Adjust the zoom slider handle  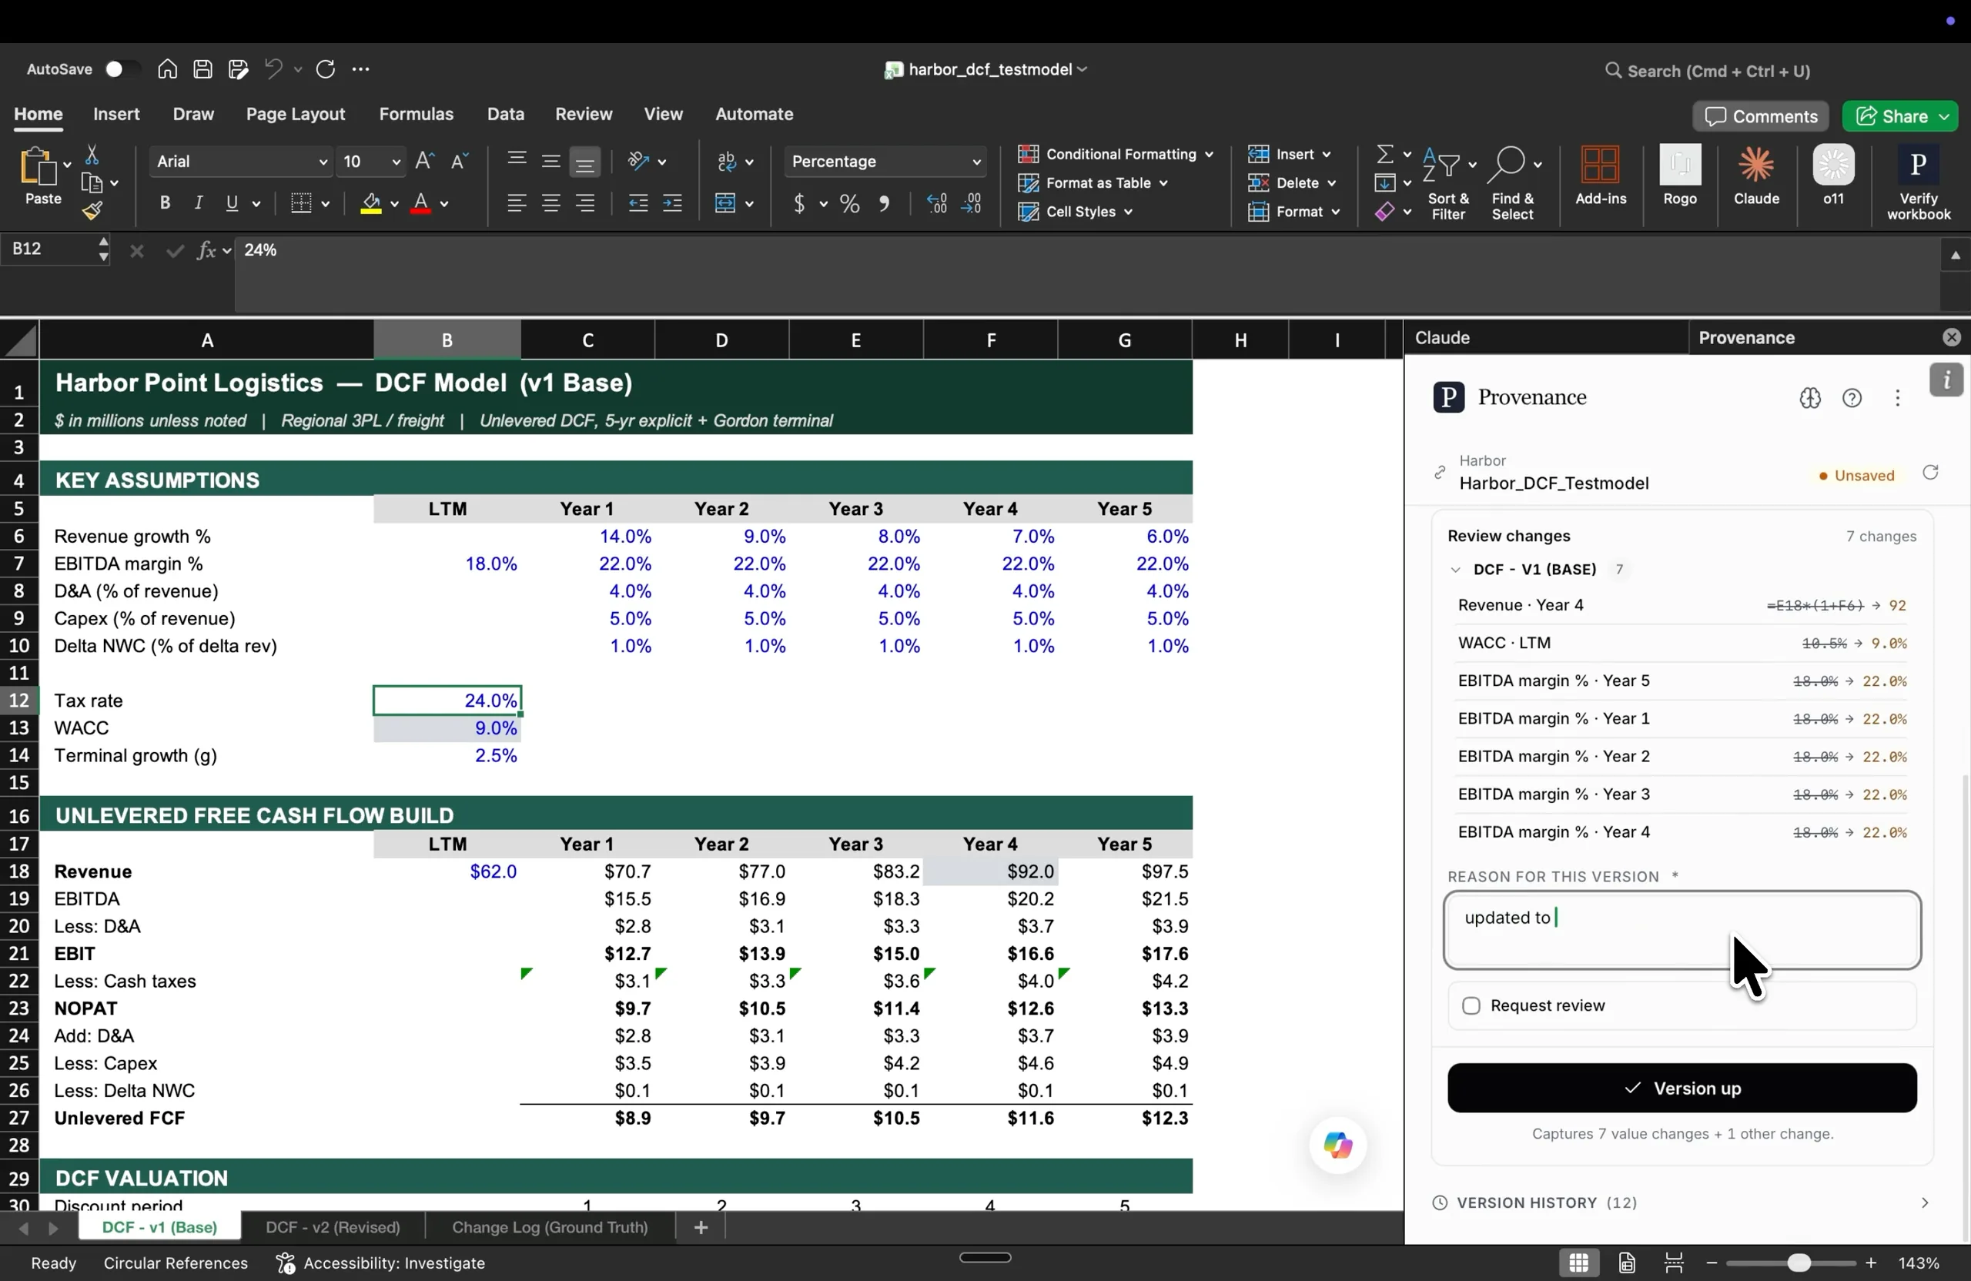click(x=1797, y=1263)
